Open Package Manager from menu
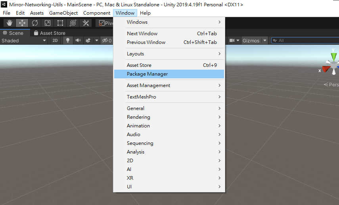339x205 pixels. coord(169,74)
